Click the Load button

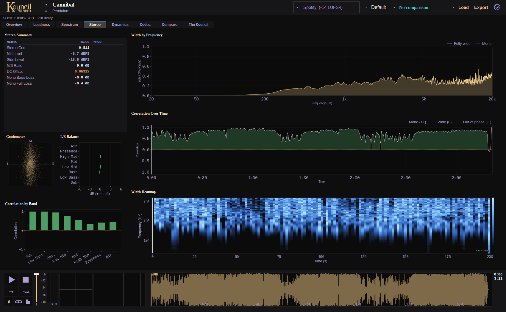[463, 7]
